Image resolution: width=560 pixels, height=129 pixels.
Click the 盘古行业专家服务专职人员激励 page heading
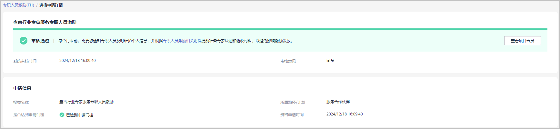pos(45,22)
